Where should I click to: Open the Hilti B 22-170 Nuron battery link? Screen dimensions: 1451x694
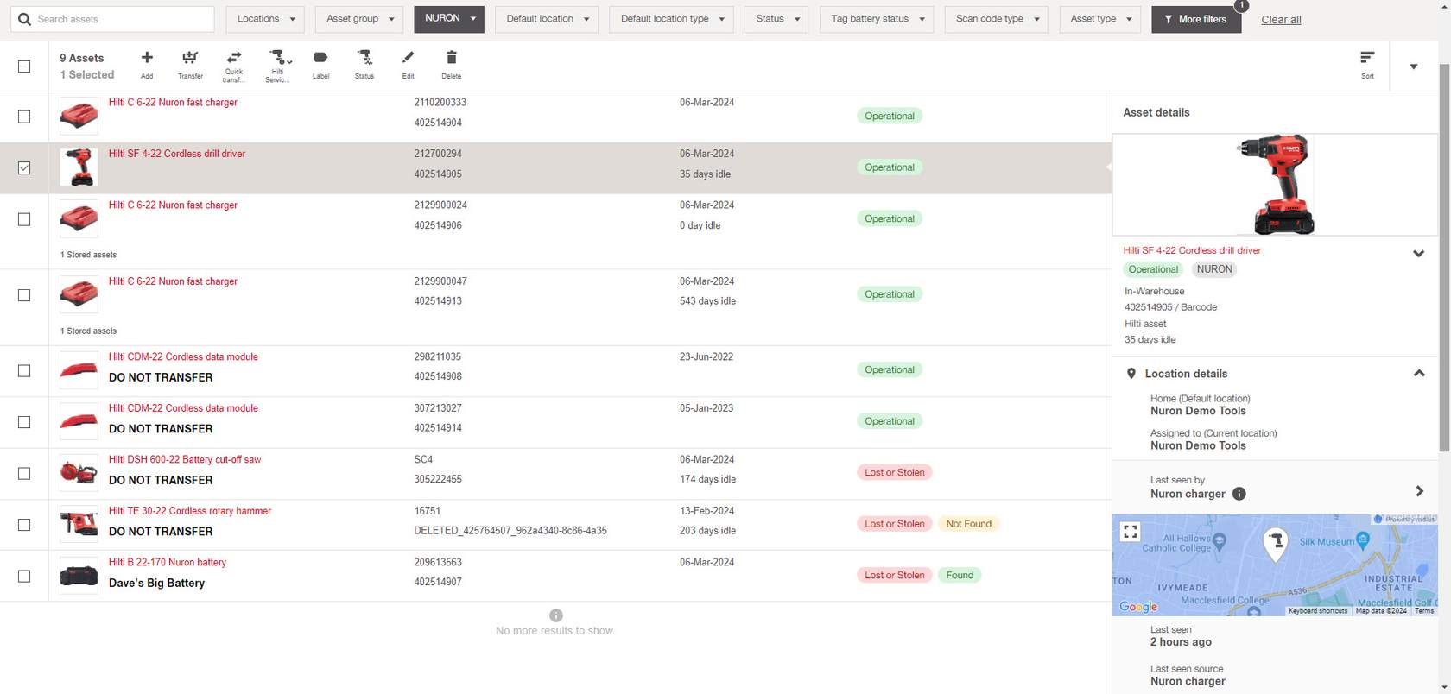(x=168, y=563)
